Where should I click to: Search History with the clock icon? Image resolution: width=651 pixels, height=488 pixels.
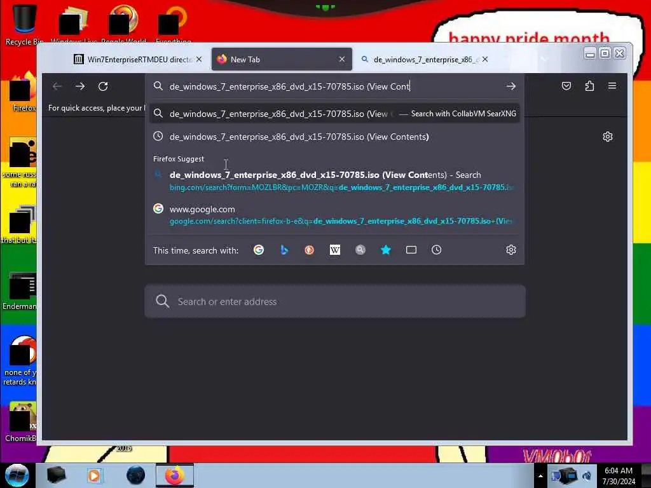436,250
